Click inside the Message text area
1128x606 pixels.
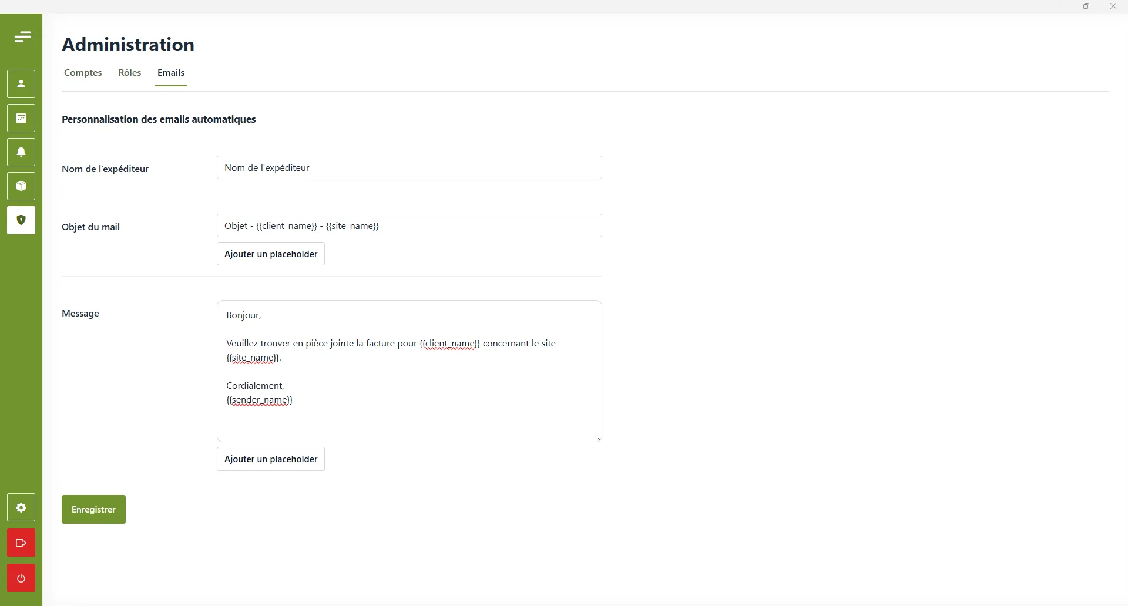pyautogui.click(x=409, y=371)
